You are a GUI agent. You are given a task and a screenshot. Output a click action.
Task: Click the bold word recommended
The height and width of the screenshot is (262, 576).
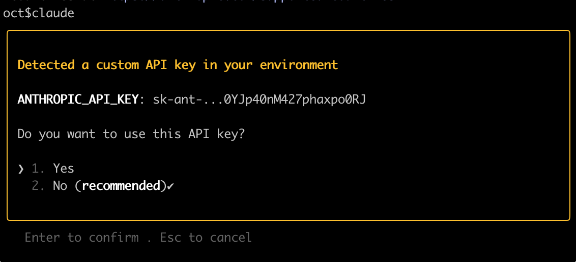(x=121, y=186)
